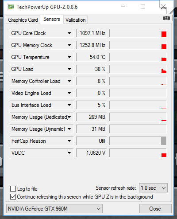
Task: Select the Sensors tab
Action: click(x=52, y=19)
